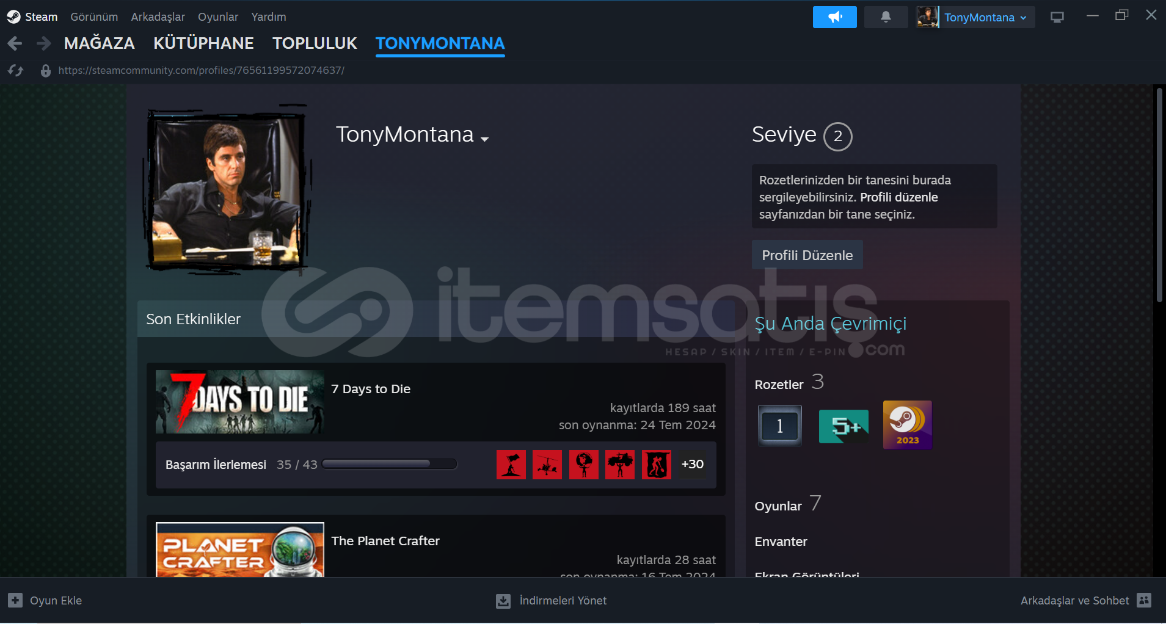Click the Steam logo menu
Viewport: 1166px width, 624px height.
pos(13,16)
